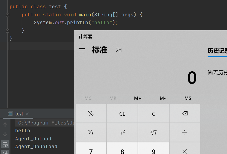This screenshot has width=227, height=154.
Task: Click the reciprocal 1/x key
Action: [x=91, y=132]
